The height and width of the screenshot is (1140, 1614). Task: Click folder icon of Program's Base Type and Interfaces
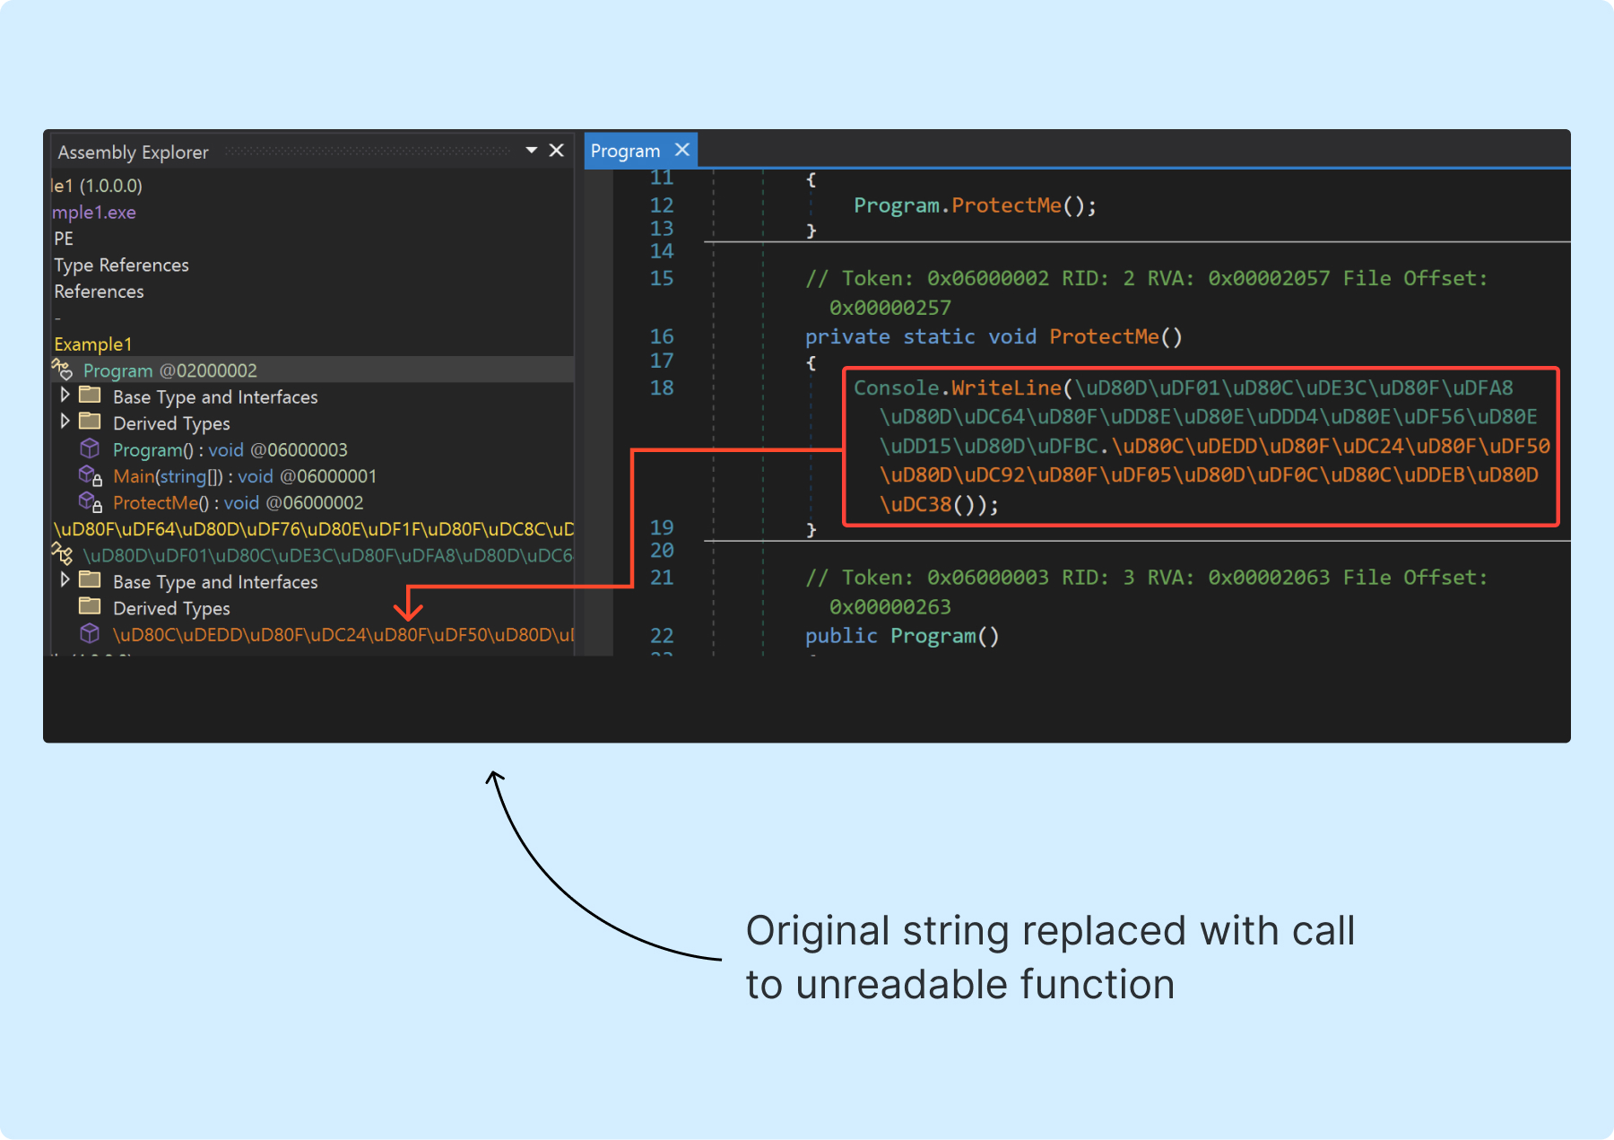(x=90, y=396)
